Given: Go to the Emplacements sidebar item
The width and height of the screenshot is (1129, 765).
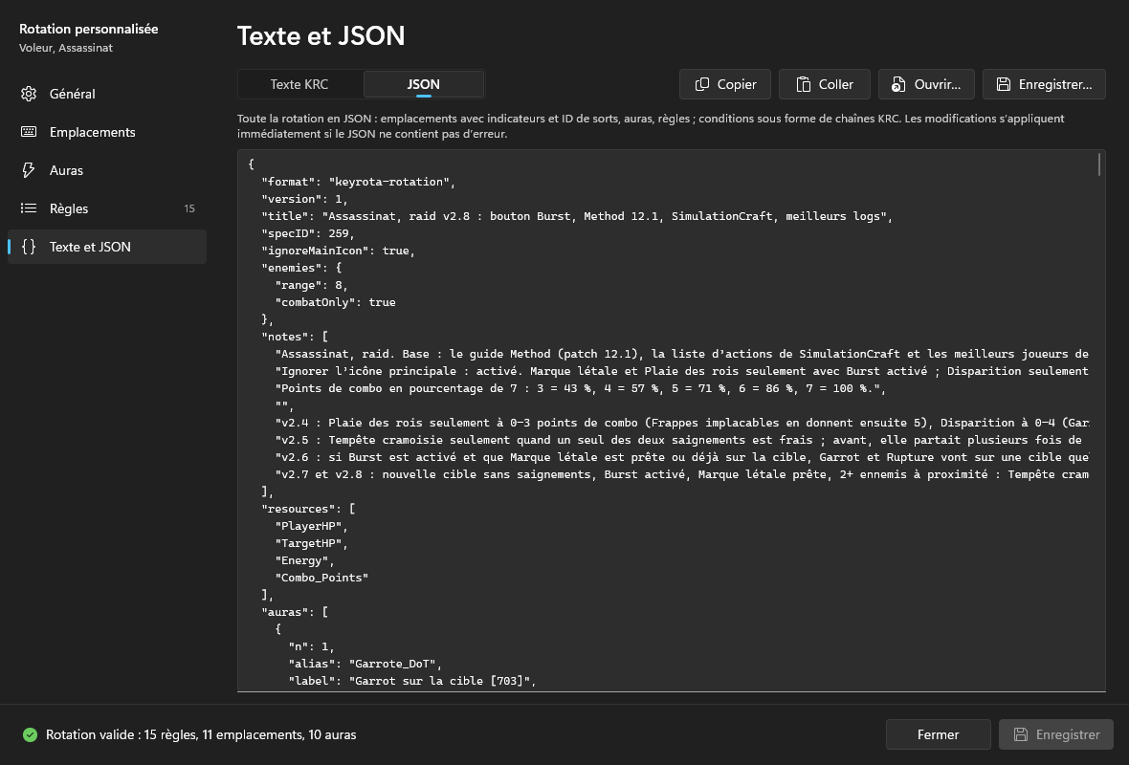Looking at the screenshot, I should pos(106,132).
